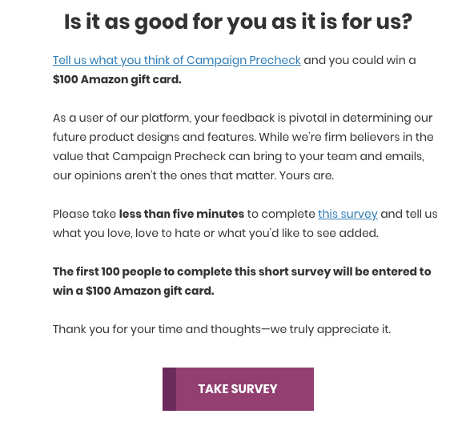Click the line 'our opinions aren't the ones that matter'
The width and height of the screenshot is (474, 426).
pos(194,175)
